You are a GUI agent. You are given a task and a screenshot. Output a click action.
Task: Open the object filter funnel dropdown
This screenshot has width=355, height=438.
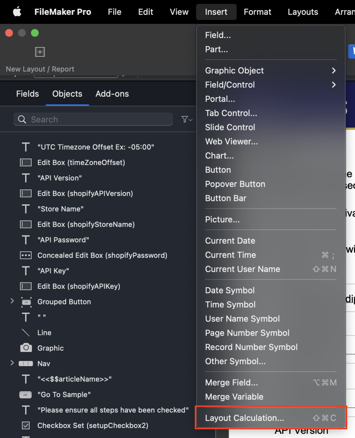pos(187,119)
